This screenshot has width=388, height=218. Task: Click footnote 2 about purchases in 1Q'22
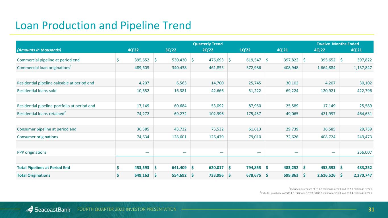pos(316,193)
